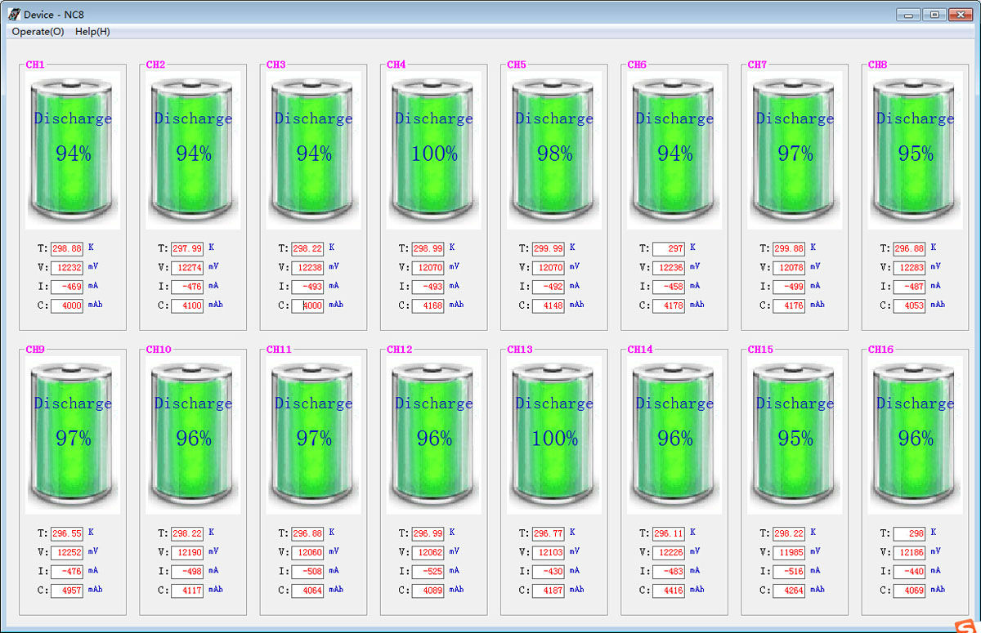981x633 pixels.
Task: Select the CH8 battery icon
Action: click(915, 150)
